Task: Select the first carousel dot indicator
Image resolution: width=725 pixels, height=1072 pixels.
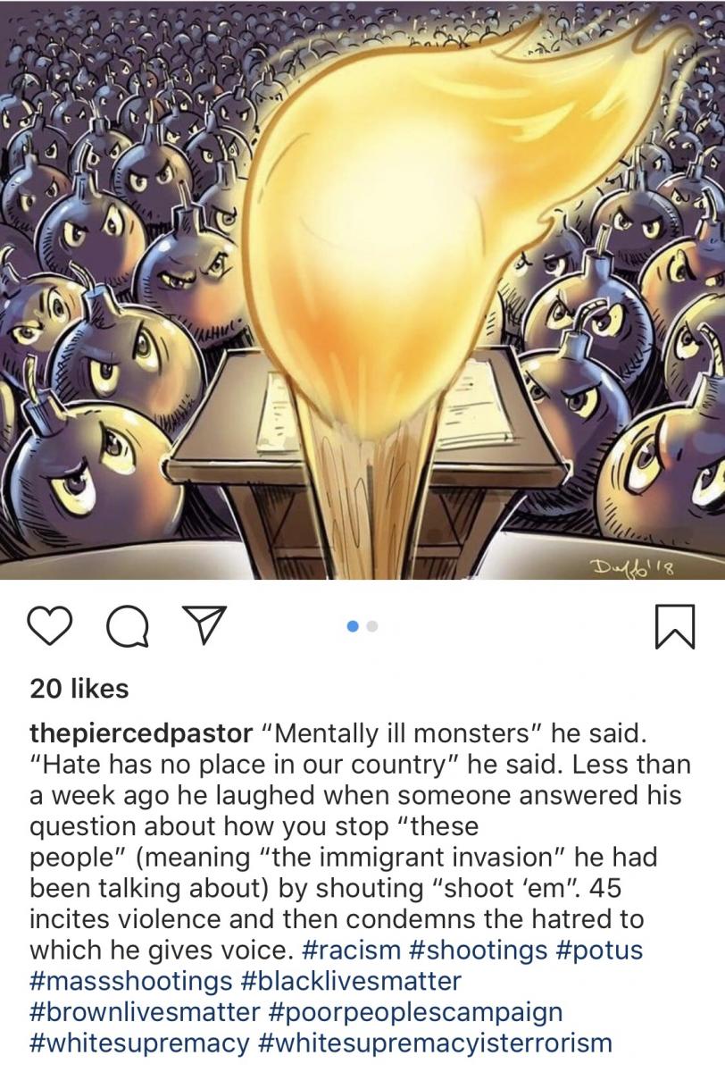Action: (x=354, y=628)
